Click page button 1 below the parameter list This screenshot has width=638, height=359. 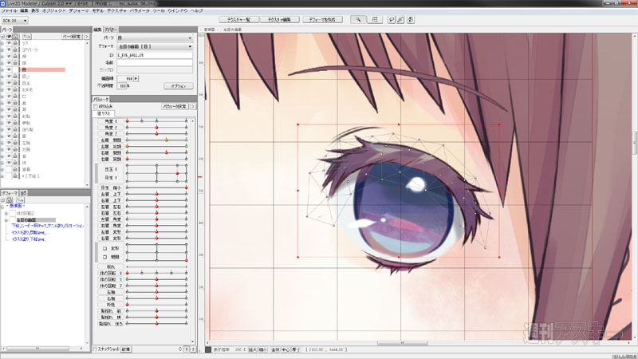click(x=187, y=349)
